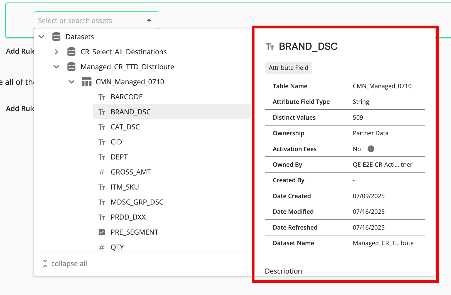This screenshot has width=451, height=295.
Task: Collapse the Managed_CR_TTD_Distribute chevron
Action: coord(57,67)
